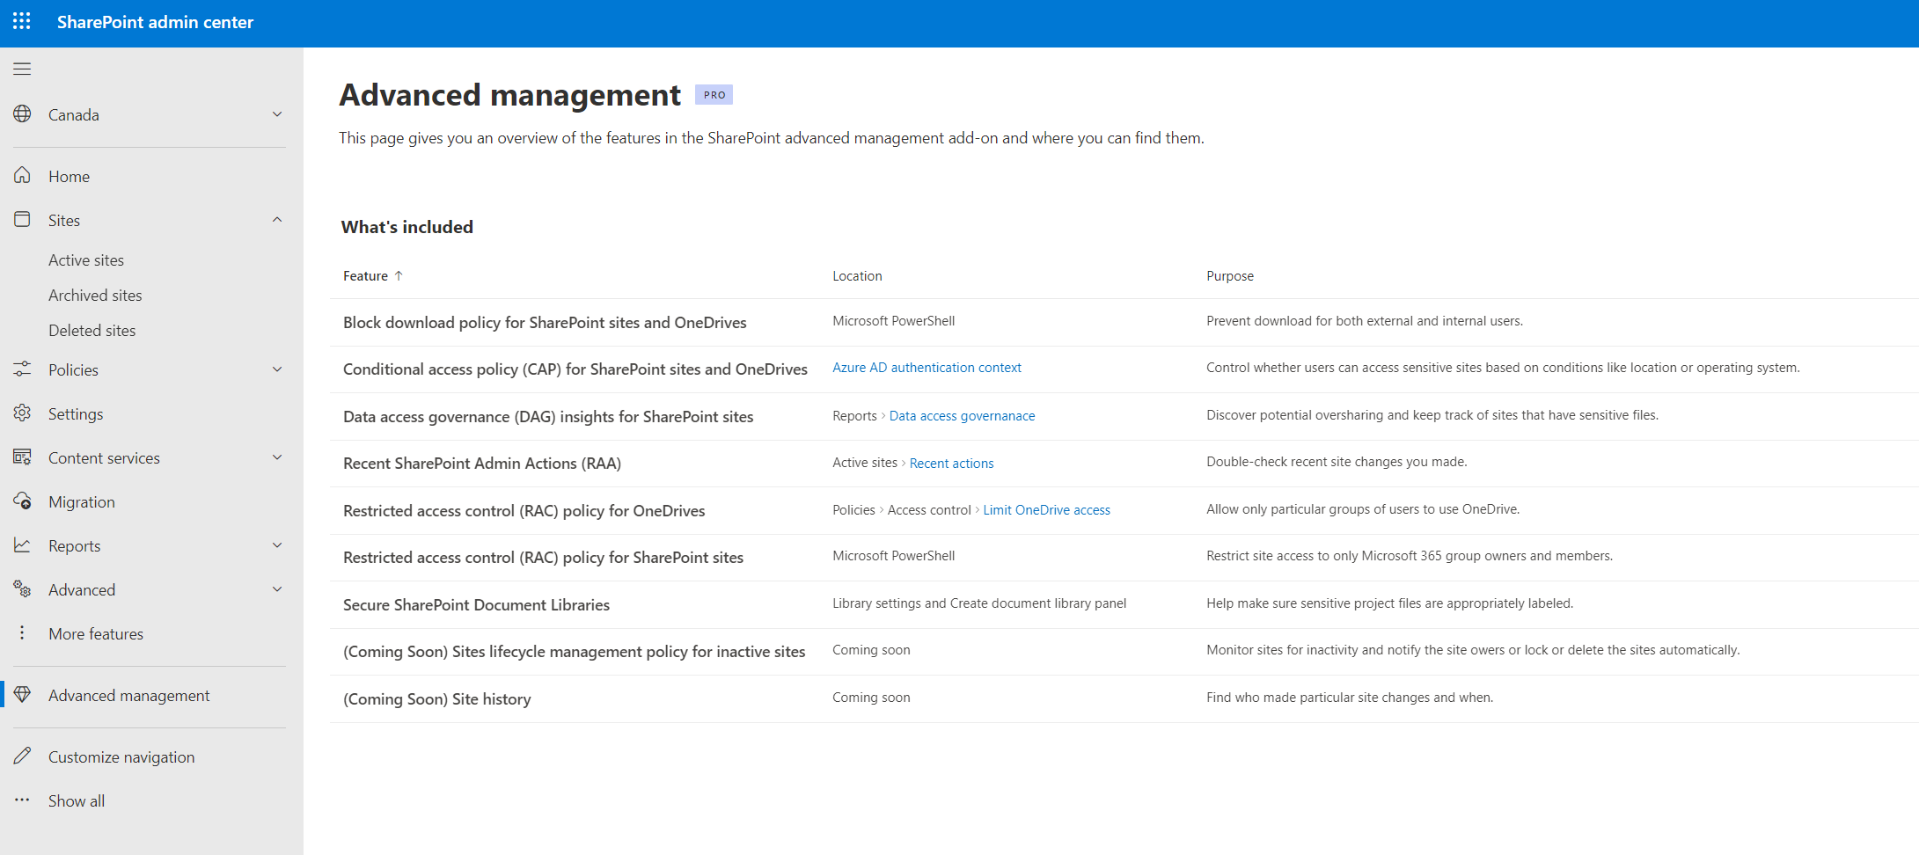1919x855 pixels.
Task: Click the More features ellipsis icon
Action: pos(22,632)
